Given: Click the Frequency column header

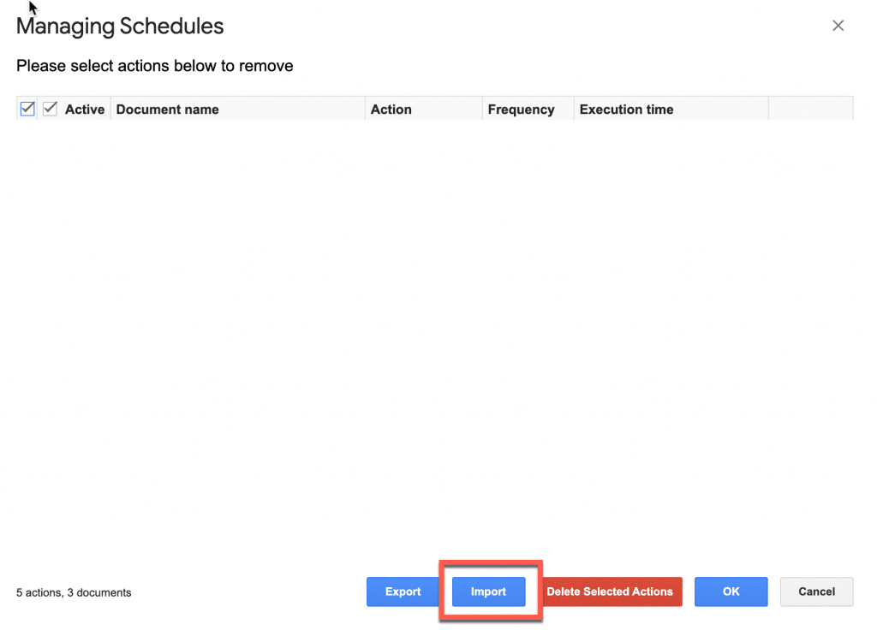Looking at the screenshot, I should pyautogui.click(x=521, y=110).
